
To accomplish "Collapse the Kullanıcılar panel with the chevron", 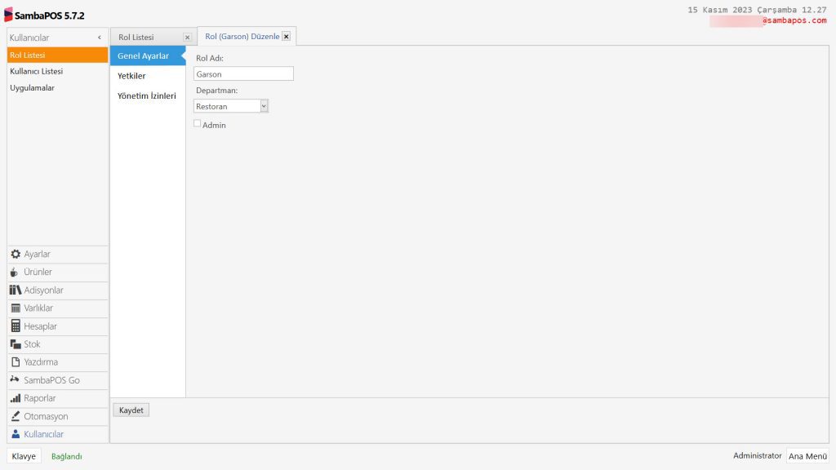I will 99,38.
